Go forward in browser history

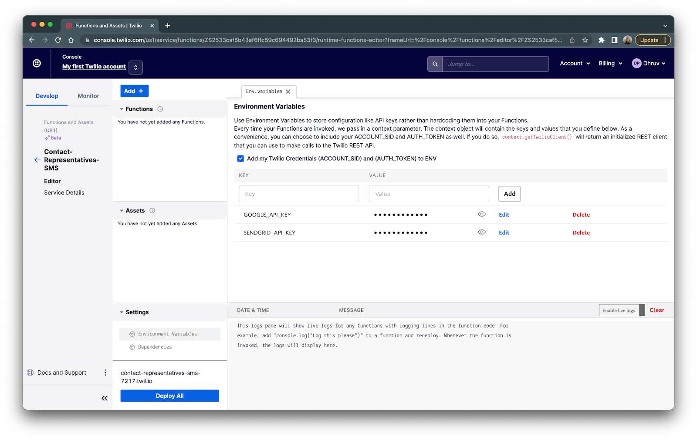(x=45, y=40)
